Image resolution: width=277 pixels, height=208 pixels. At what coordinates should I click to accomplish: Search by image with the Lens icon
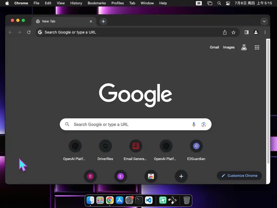click(x=204, y=124)
